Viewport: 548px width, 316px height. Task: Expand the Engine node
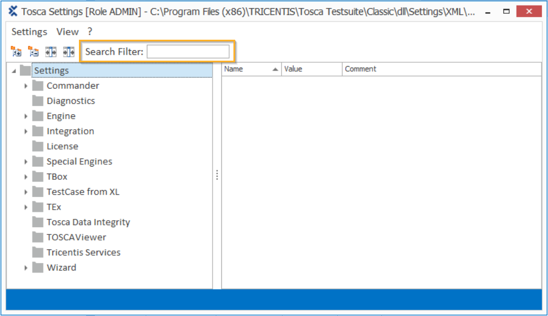[26, 116]
